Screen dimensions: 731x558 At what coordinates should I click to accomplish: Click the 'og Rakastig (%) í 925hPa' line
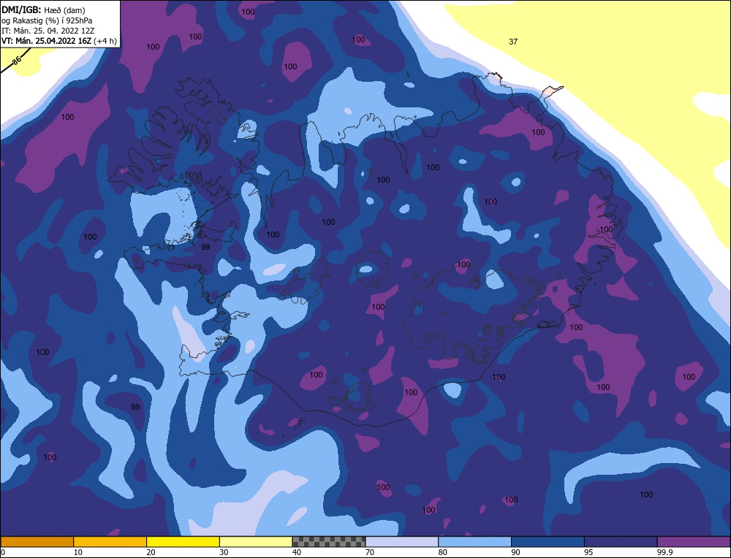point(47,20)
